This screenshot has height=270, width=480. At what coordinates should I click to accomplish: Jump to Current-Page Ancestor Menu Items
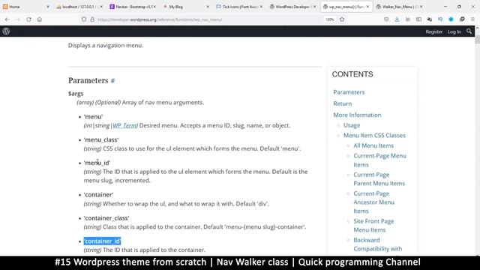point(373,202)
